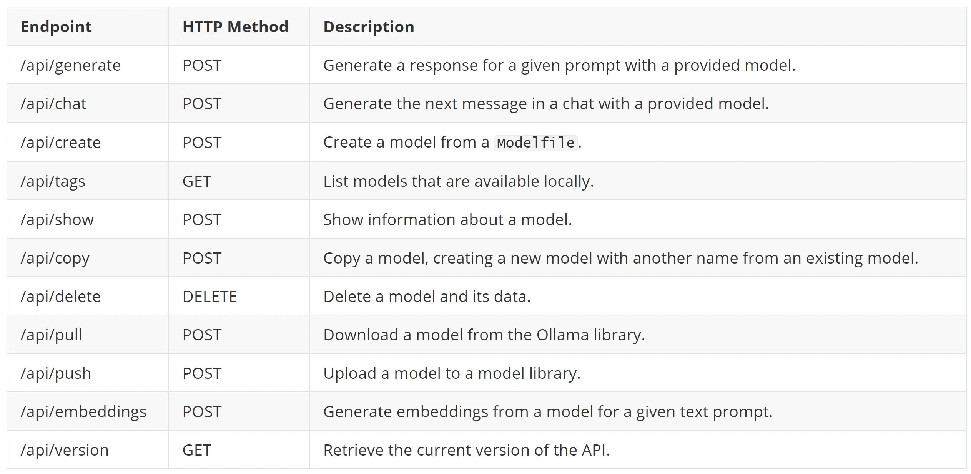Click the /api/embeddings endpoint cell
This screenshot has height=474, width=971.
[x=83, y=412]
